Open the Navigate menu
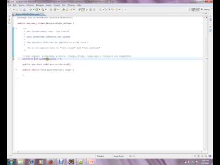The image size is (220, 165). click(40, 5)
